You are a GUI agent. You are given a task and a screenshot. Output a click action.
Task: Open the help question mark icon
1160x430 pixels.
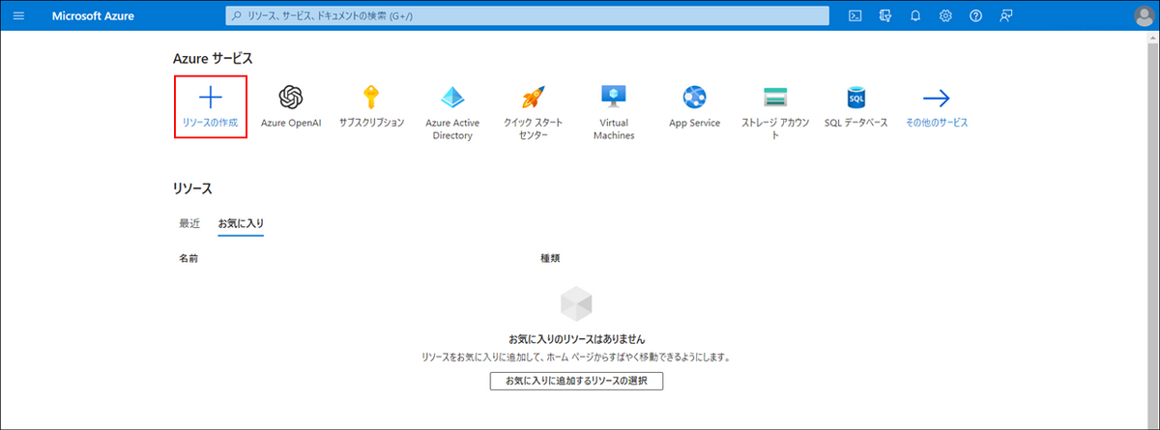tap(975, 15)
